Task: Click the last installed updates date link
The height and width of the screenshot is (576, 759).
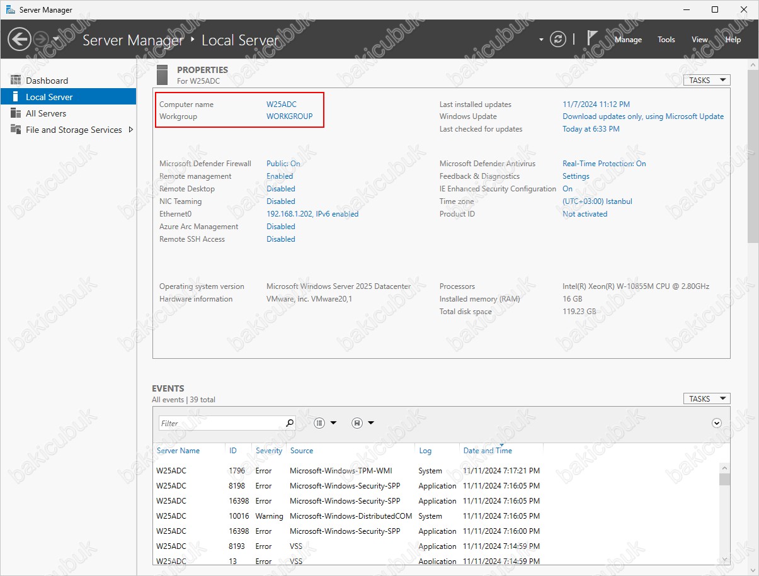Action: tap(596, 104)
